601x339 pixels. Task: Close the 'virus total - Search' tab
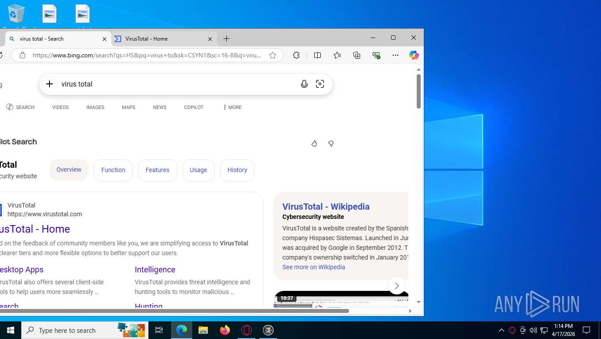point(104,39)
